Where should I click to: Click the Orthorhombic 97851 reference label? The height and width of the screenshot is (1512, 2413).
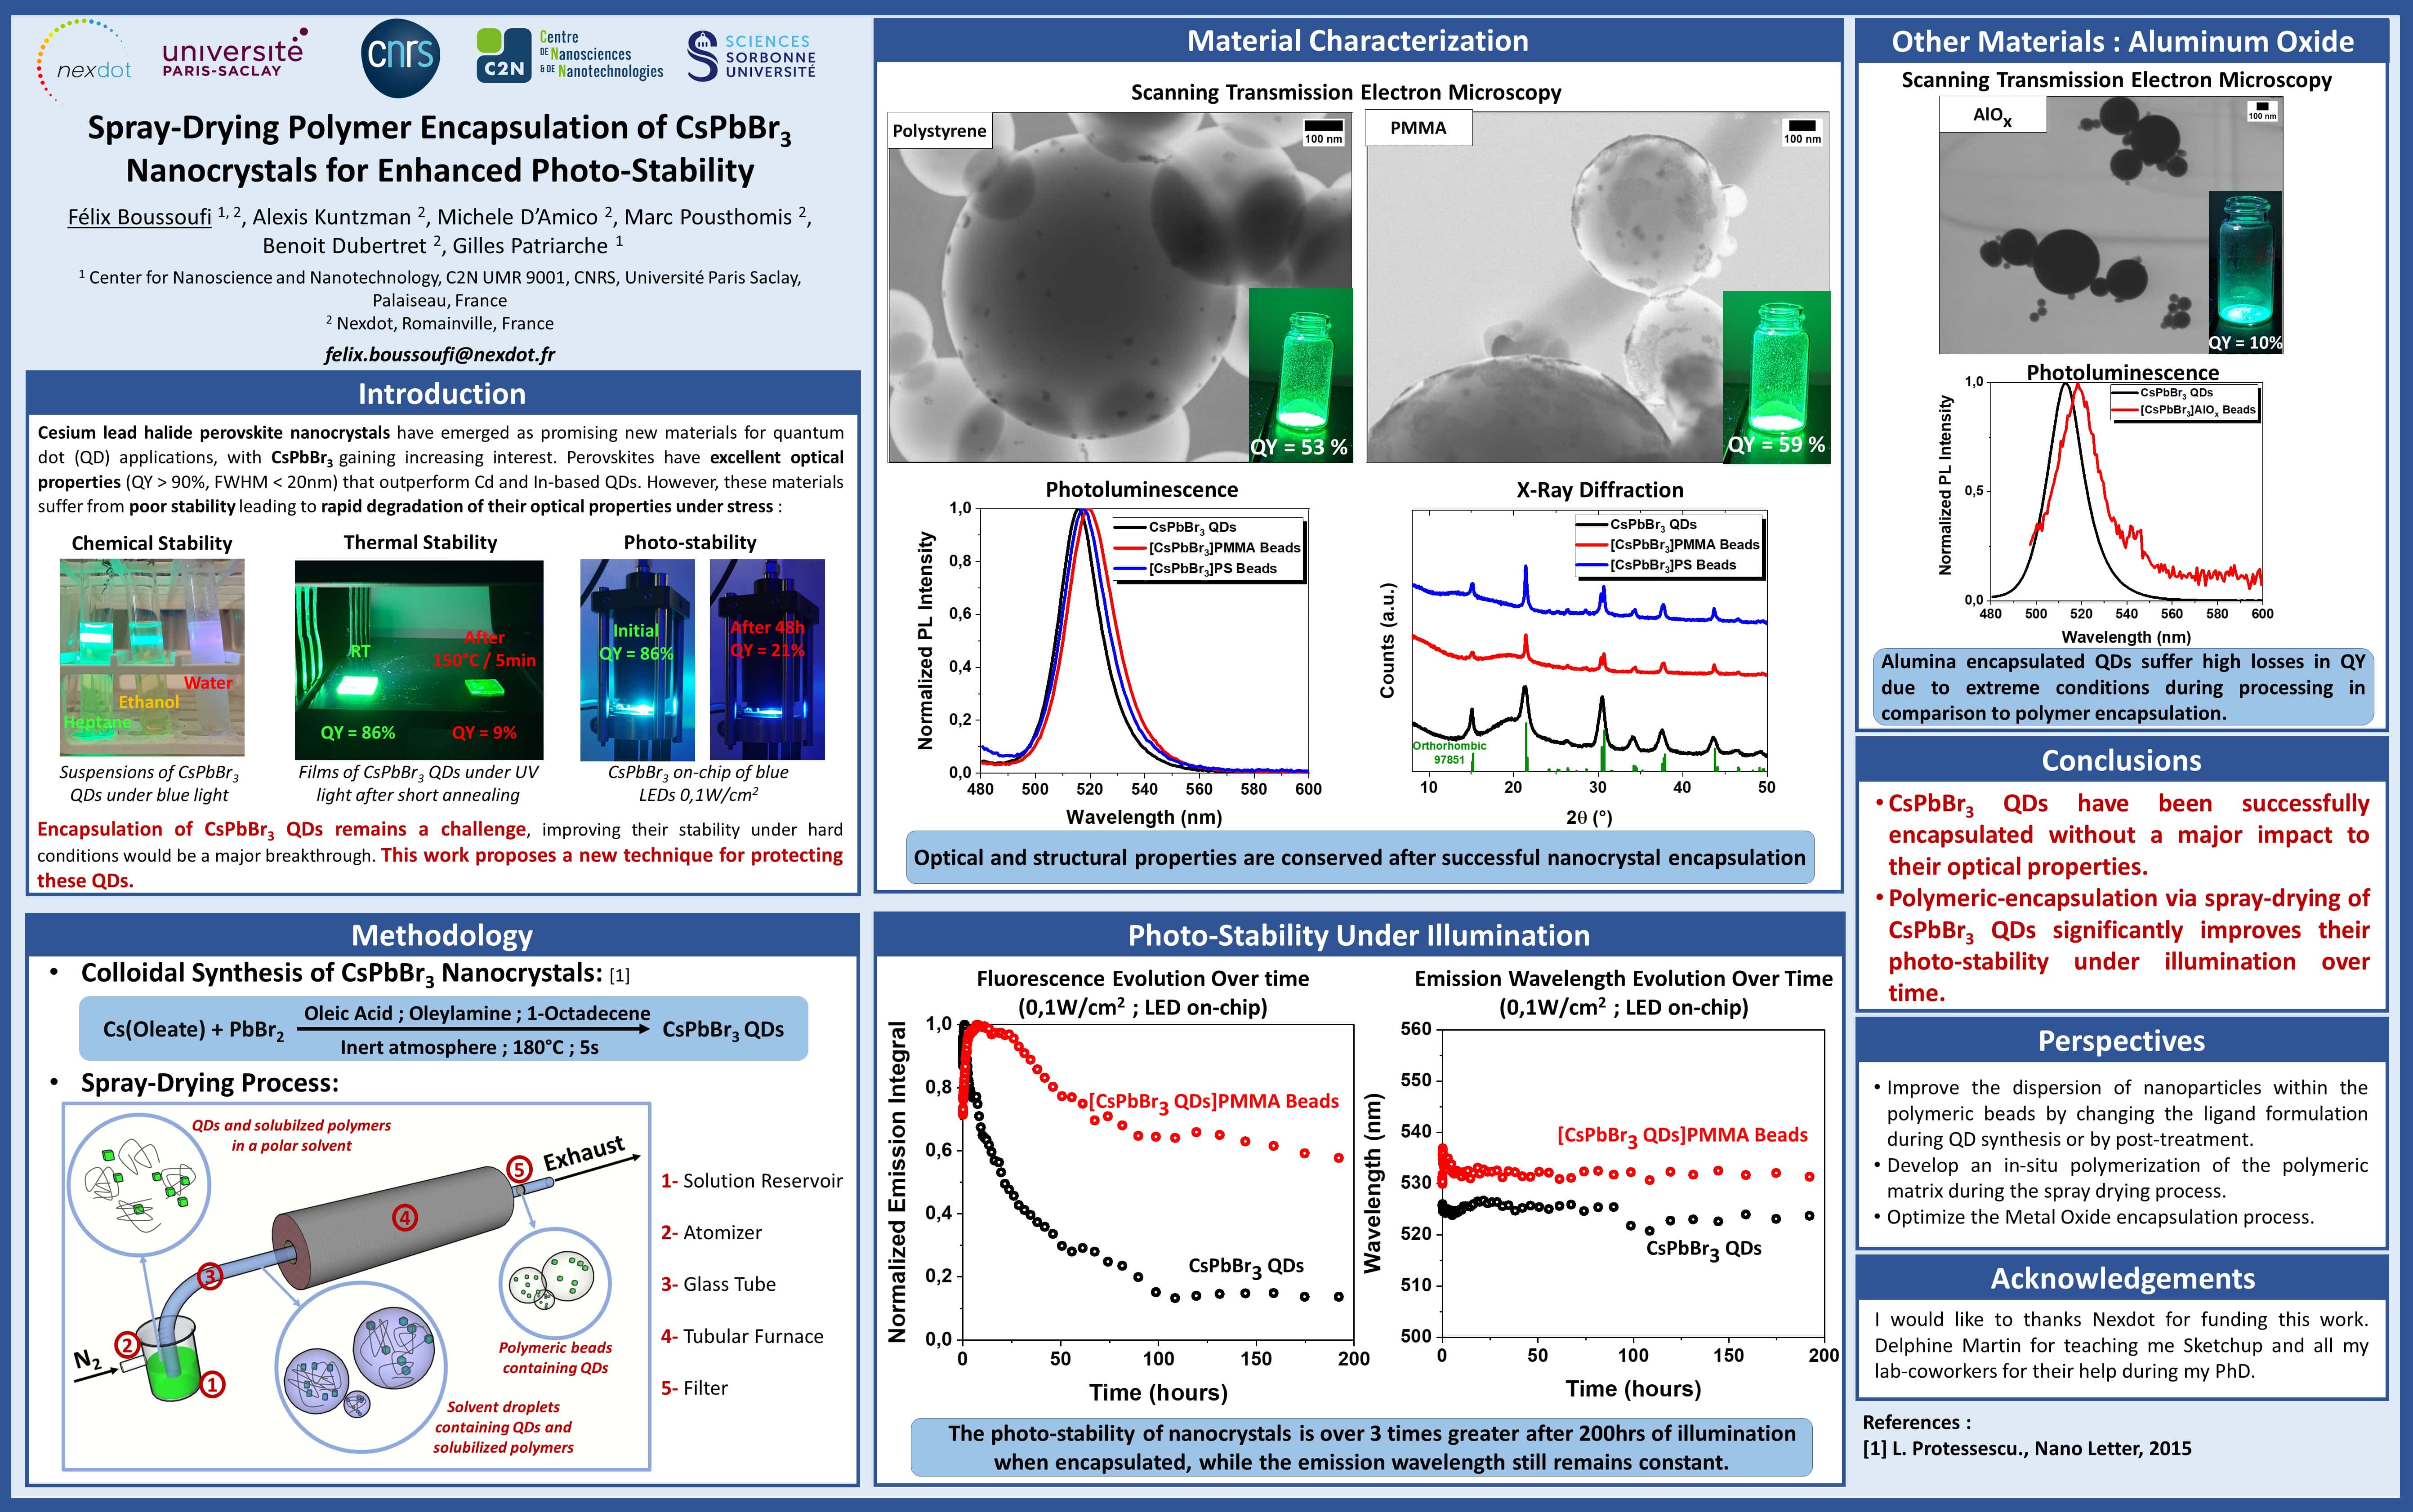click(1449, 753)
